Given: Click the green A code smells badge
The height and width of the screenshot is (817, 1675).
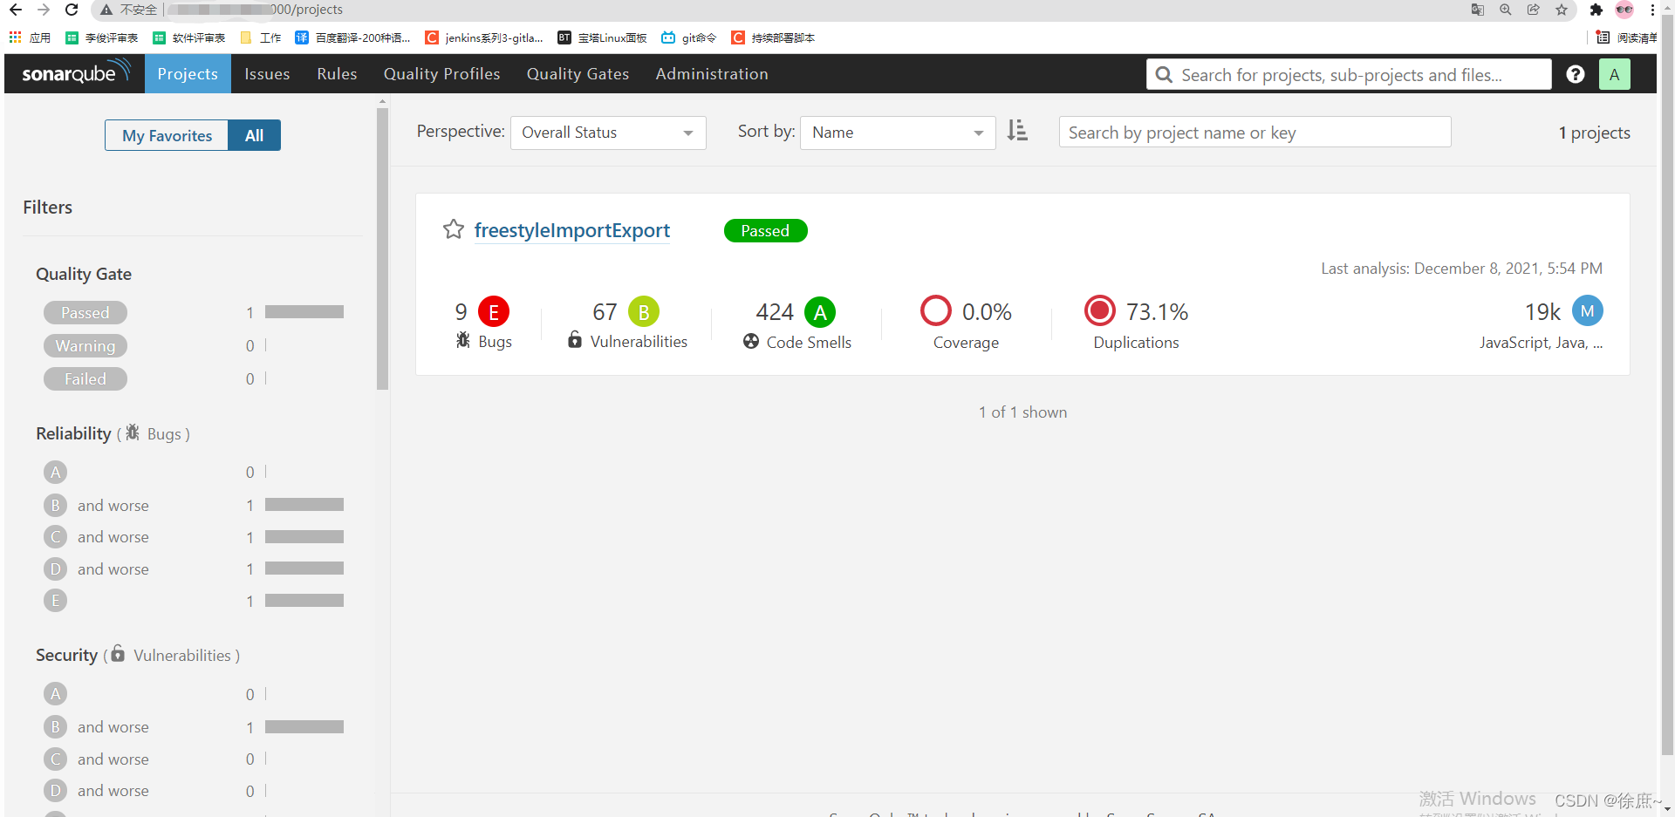Looking at the screenshot, I should [x=820, y=311].
